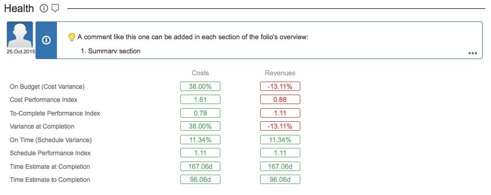Click the 96.06d revenues time to completion
Image resolution: width=491 pixels, height=195 pixels.
[x=280, y=180]
